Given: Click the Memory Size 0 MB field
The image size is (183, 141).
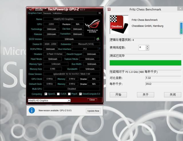Looking at the screenshot, I should 53,69.
